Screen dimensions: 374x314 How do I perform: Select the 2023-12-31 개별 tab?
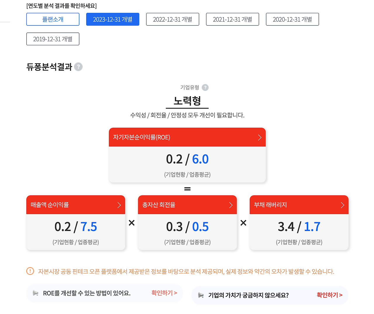112,19
